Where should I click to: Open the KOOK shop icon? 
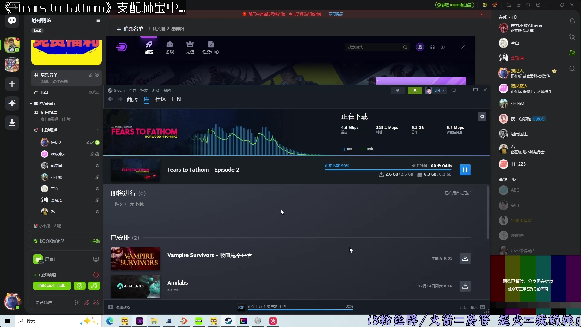click(x=494, y=5)
